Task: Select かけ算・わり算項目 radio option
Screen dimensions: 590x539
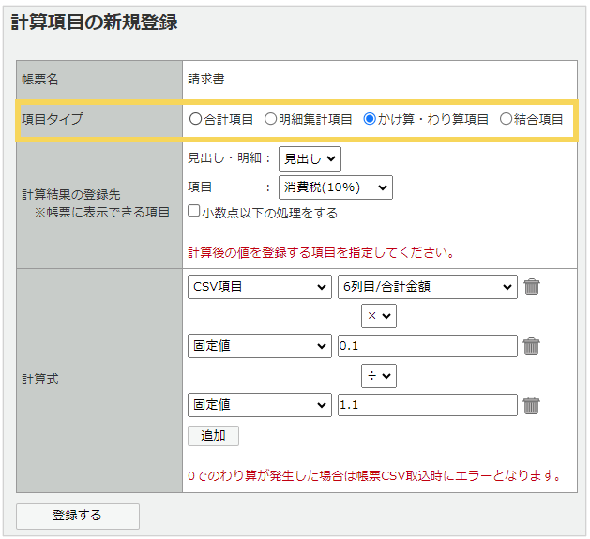Action: pyautogui.click(x=370, y=119)
